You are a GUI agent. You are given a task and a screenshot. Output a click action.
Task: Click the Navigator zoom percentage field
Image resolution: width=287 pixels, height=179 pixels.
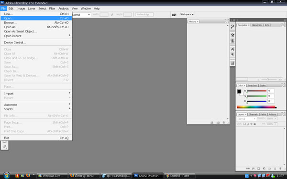(x=242, y=79)
